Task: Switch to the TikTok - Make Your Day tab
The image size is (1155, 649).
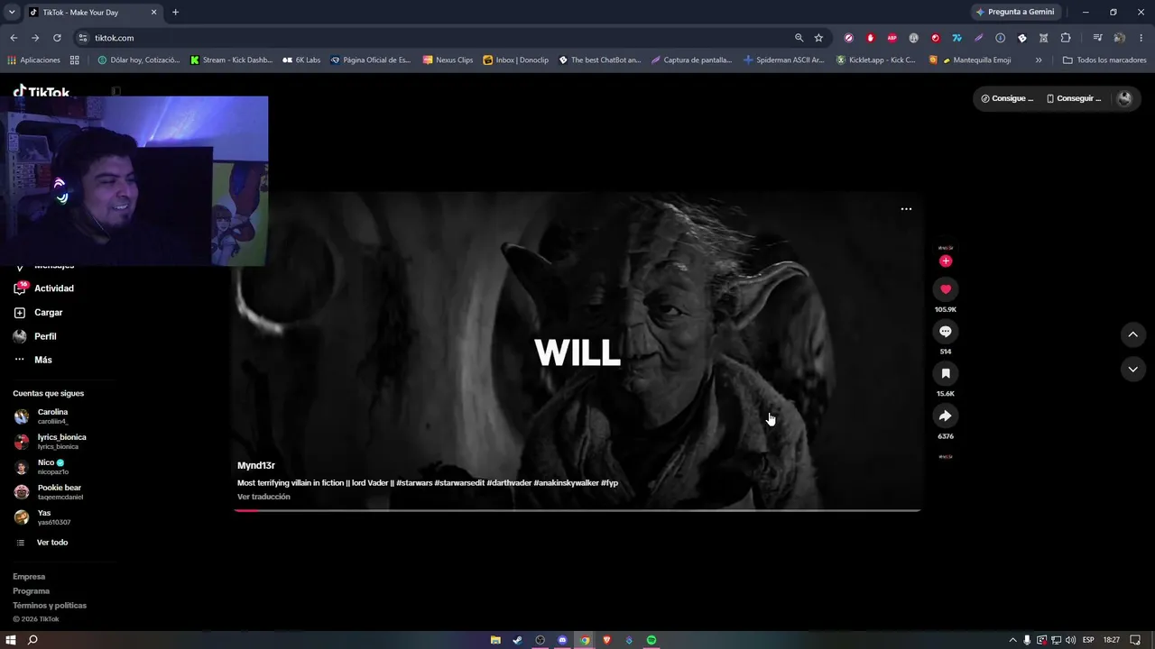Action: 93,13
